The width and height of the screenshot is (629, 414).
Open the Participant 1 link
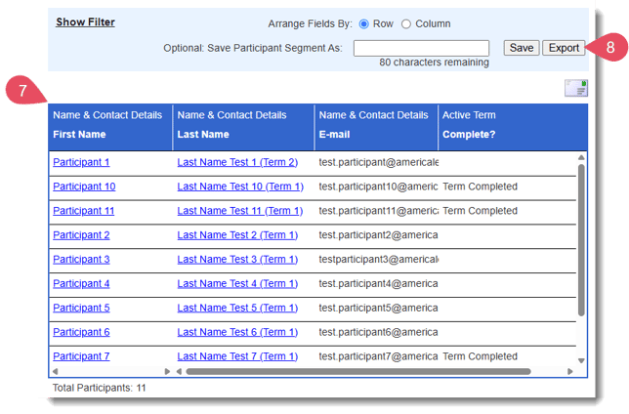(81, 162)
